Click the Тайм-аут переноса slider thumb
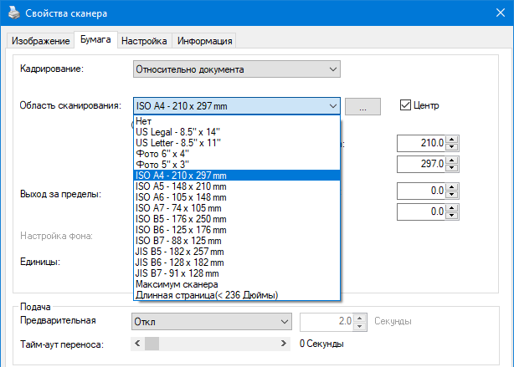 (x=152, y=344)
